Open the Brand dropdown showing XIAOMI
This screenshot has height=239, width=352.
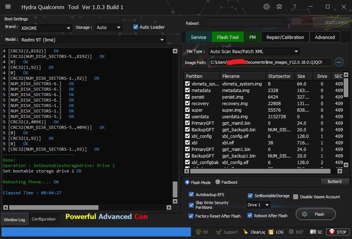(46, 28)
